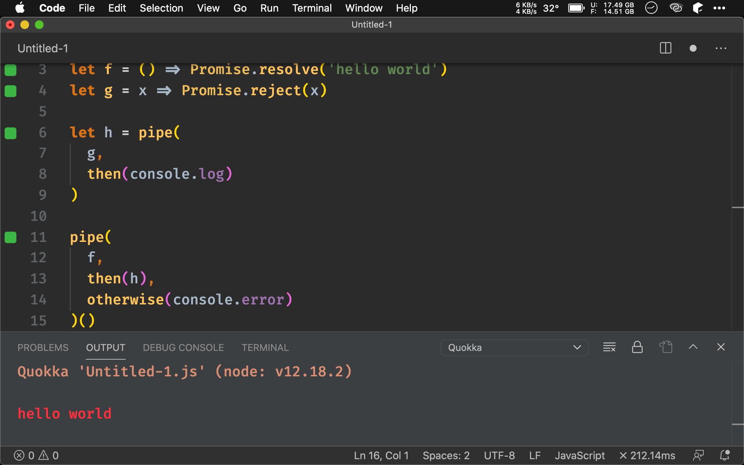The width and height of the screenshot is (744, 465).
Task: Switch to the OUTPUT panel tab
Action: pyautogui.click(x=106, y=348)
